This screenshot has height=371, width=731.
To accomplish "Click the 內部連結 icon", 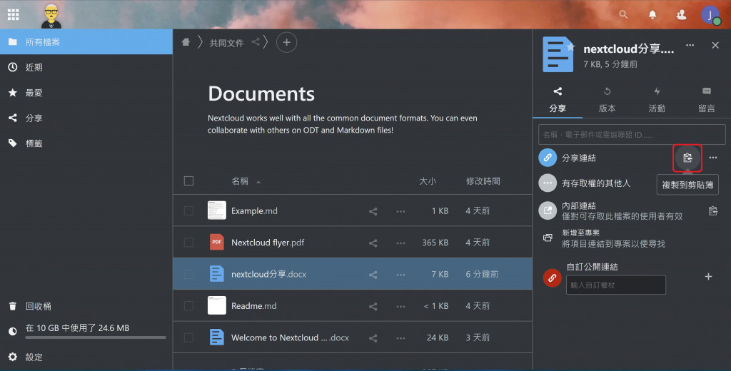I will pos(548,210).
